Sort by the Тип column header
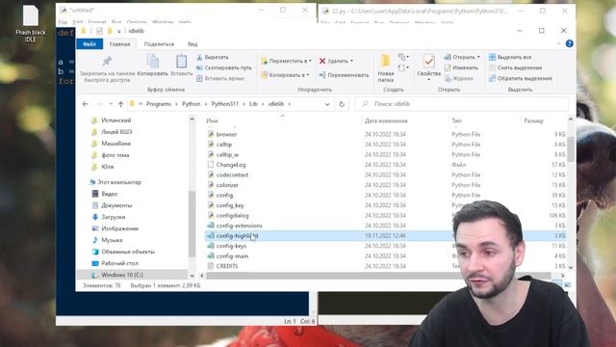This screenshot has height=347, width=616. click(456, 120)
